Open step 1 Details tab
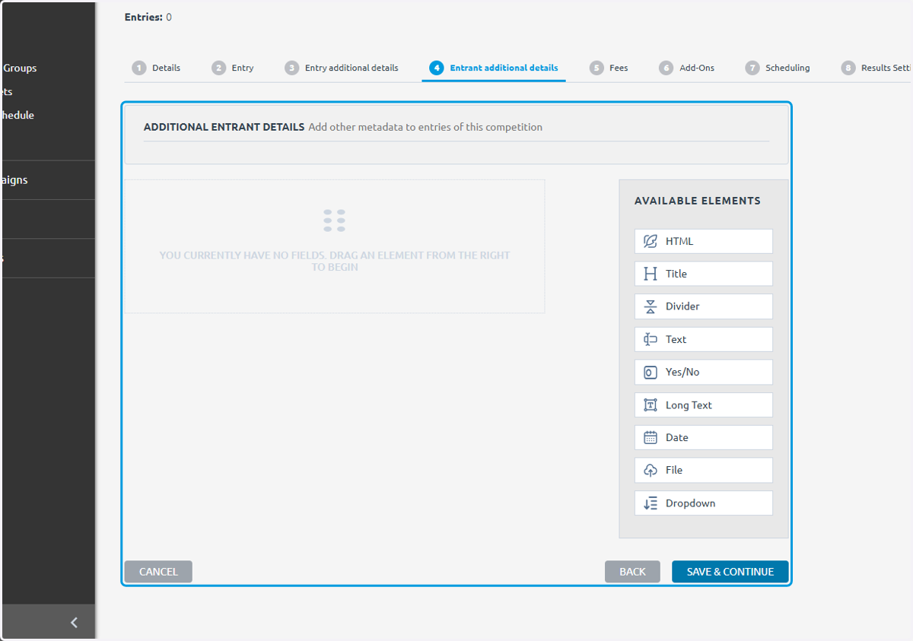The image size is (913, 641). coord(156,68)
